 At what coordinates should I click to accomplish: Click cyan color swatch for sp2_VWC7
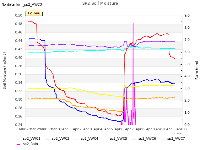[163, 139]
